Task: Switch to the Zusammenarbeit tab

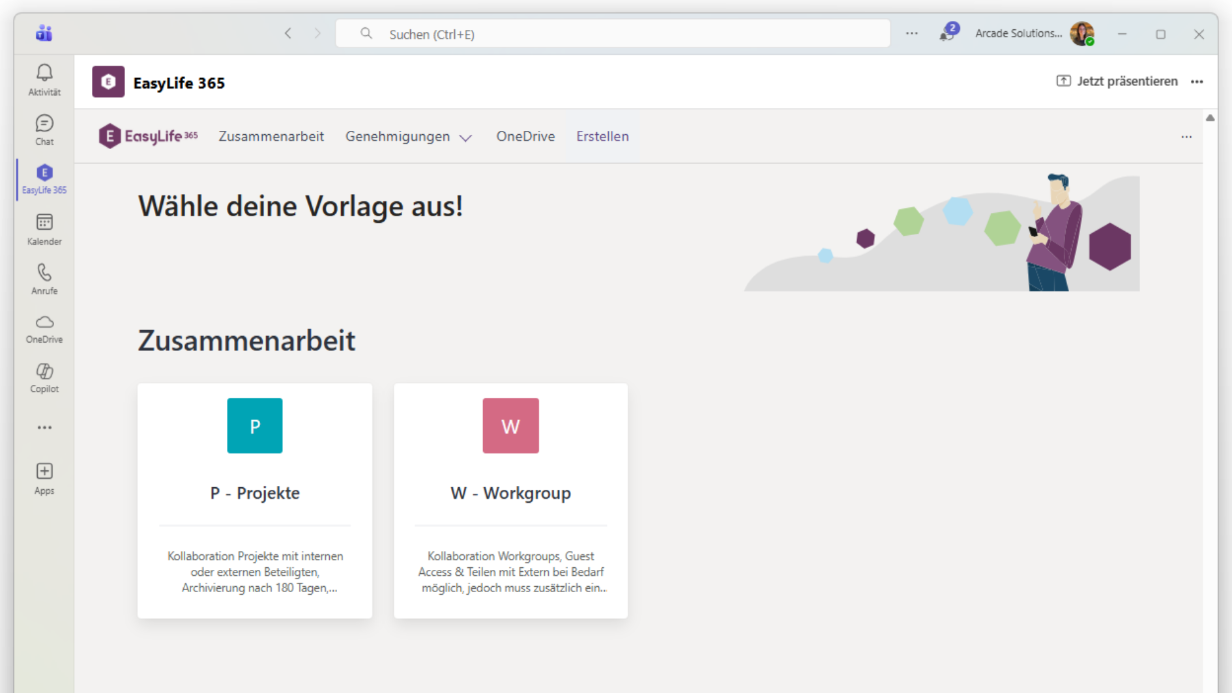Action: [x=271, y=137]
